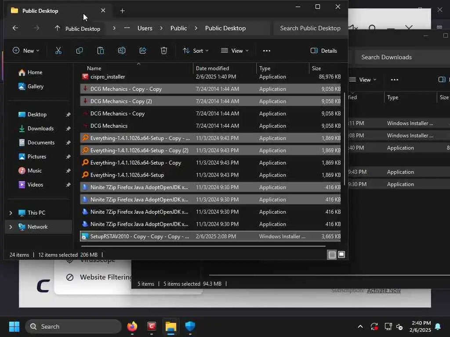
Task: Click the Activate Now link
Action: pos(384,290)
